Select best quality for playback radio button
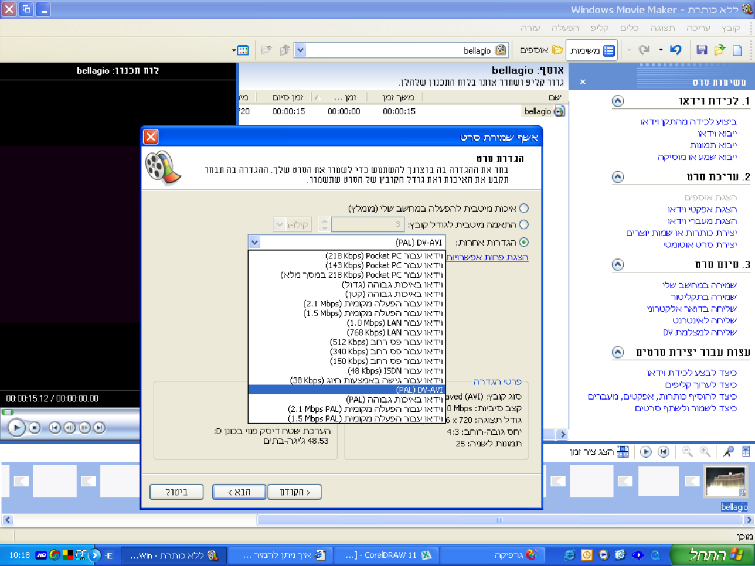This screenshot has height=566, width=755. (x=523, y=209)
